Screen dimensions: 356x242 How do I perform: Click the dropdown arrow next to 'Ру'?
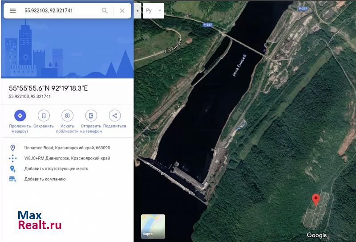pos(160,10)
